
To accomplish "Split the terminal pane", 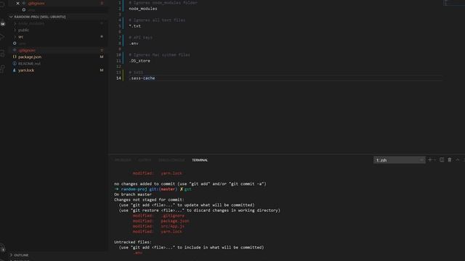I will [x=442, y=159].
